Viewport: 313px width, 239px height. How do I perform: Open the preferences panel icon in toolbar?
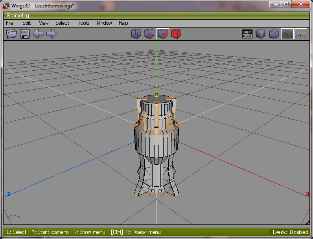coord(247,34)
